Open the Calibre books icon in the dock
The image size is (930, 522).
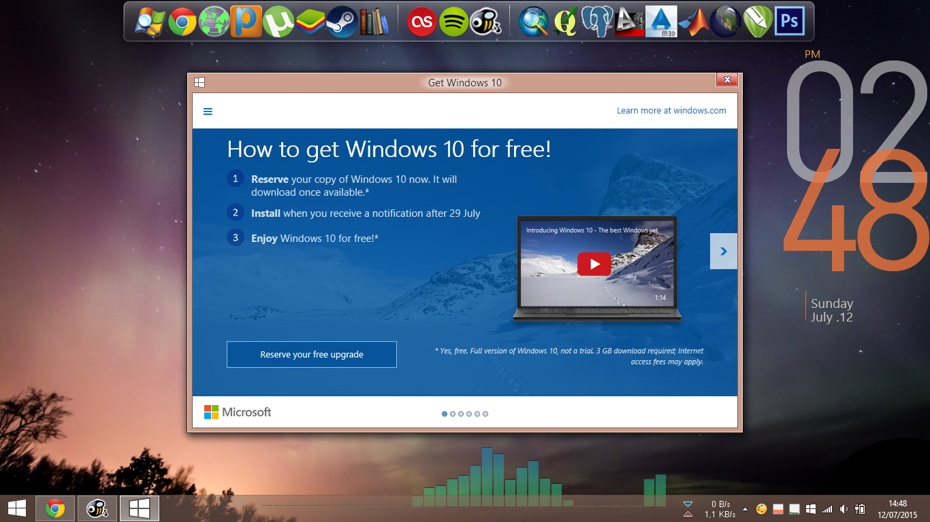tap(374, 22)
